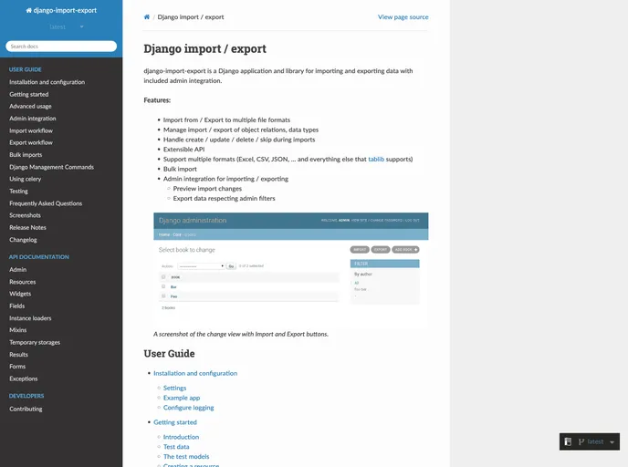
Task: Click the branch icon beside latest in the flyout
Action: (x=581, y=441)
